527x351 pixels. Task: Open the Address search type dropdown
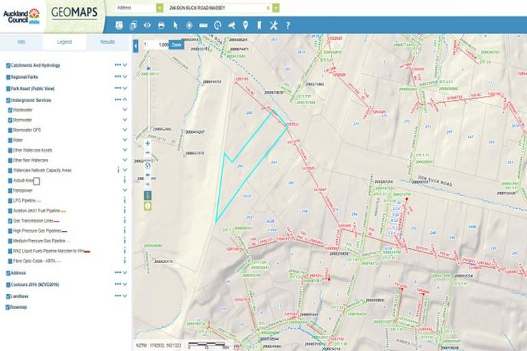click(x=160, y=8)
